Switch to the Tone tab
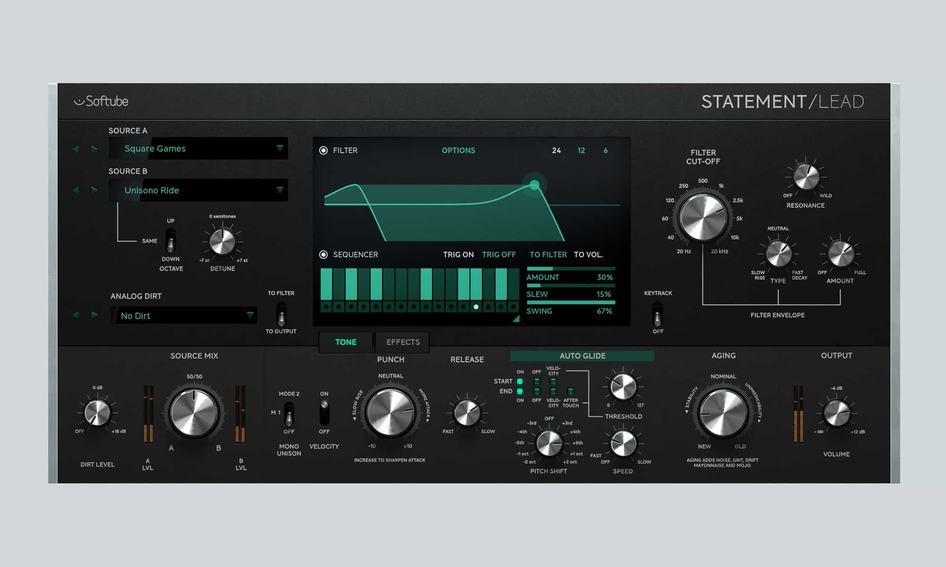This screenshot has height=567, width=946. (x=346, y=342)
